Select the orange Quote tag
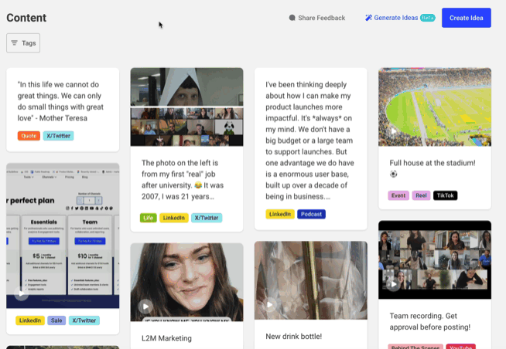This screenshot has width=506, height=349. point(29,136)
